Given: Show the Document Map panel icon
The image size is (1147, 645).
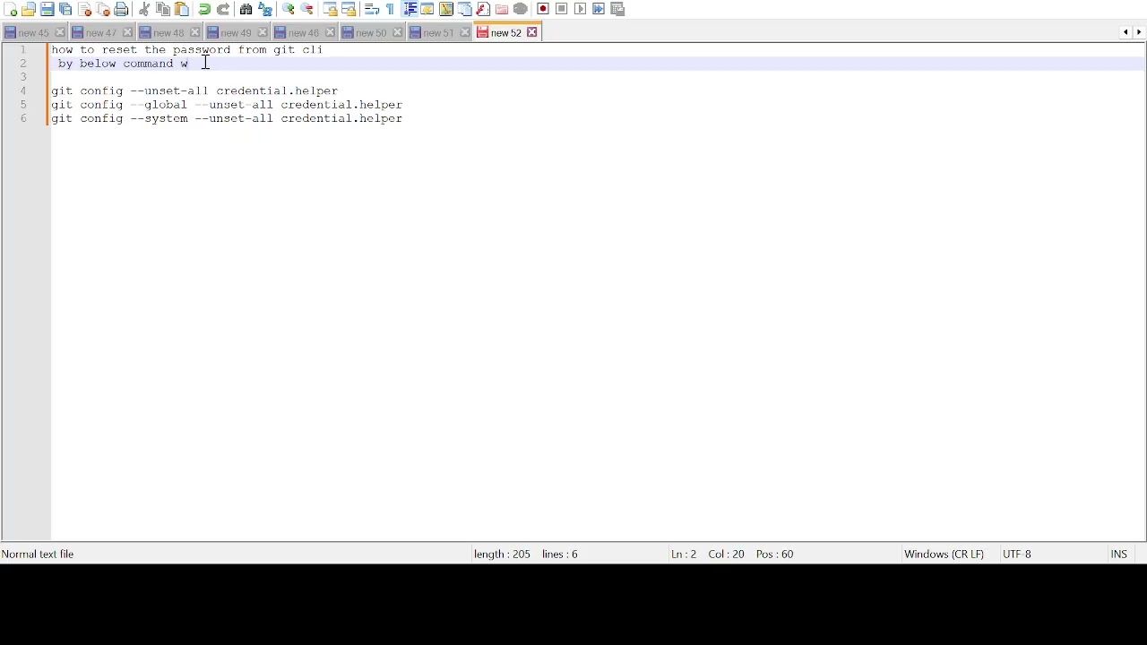Looking at the screenshot, I should click(446, 9).
